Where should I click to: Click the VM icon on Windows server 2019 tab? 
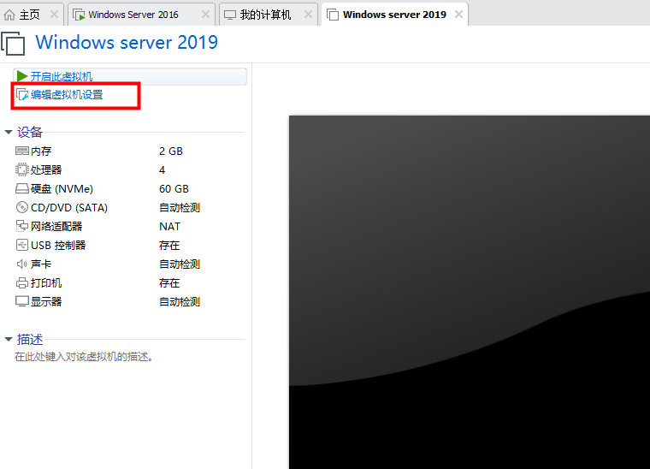pos(333,15)
